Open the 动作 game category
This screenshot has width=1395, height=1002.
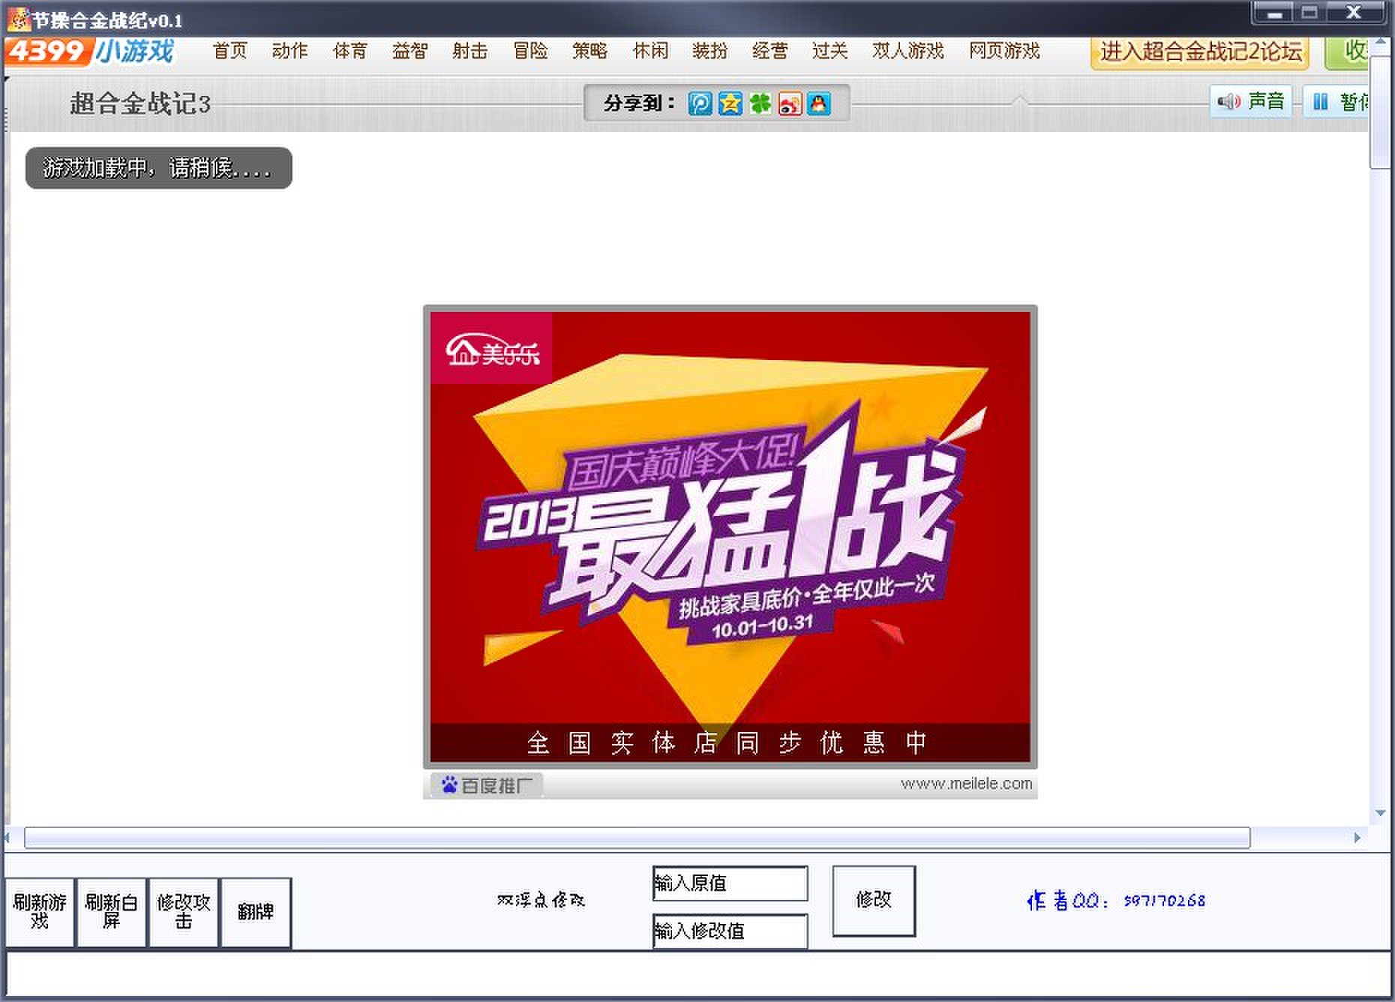pyautogui.click(x=289, y=51)
